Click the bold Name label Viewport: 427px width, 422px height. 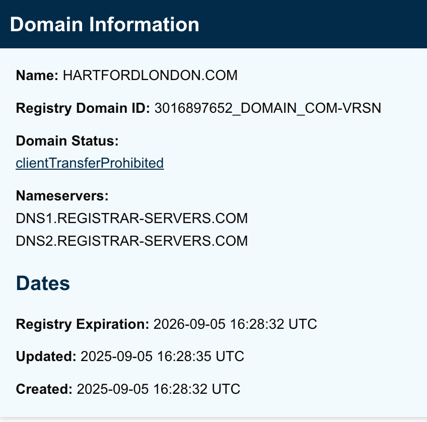coord(37,76)
